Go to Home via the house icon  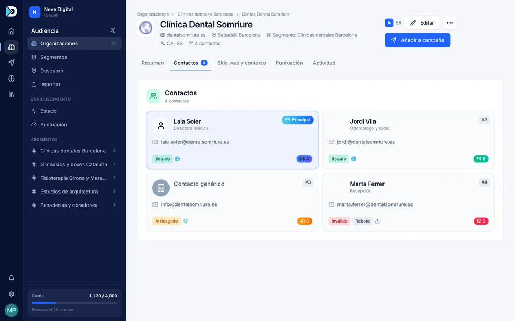click(11, 31)
